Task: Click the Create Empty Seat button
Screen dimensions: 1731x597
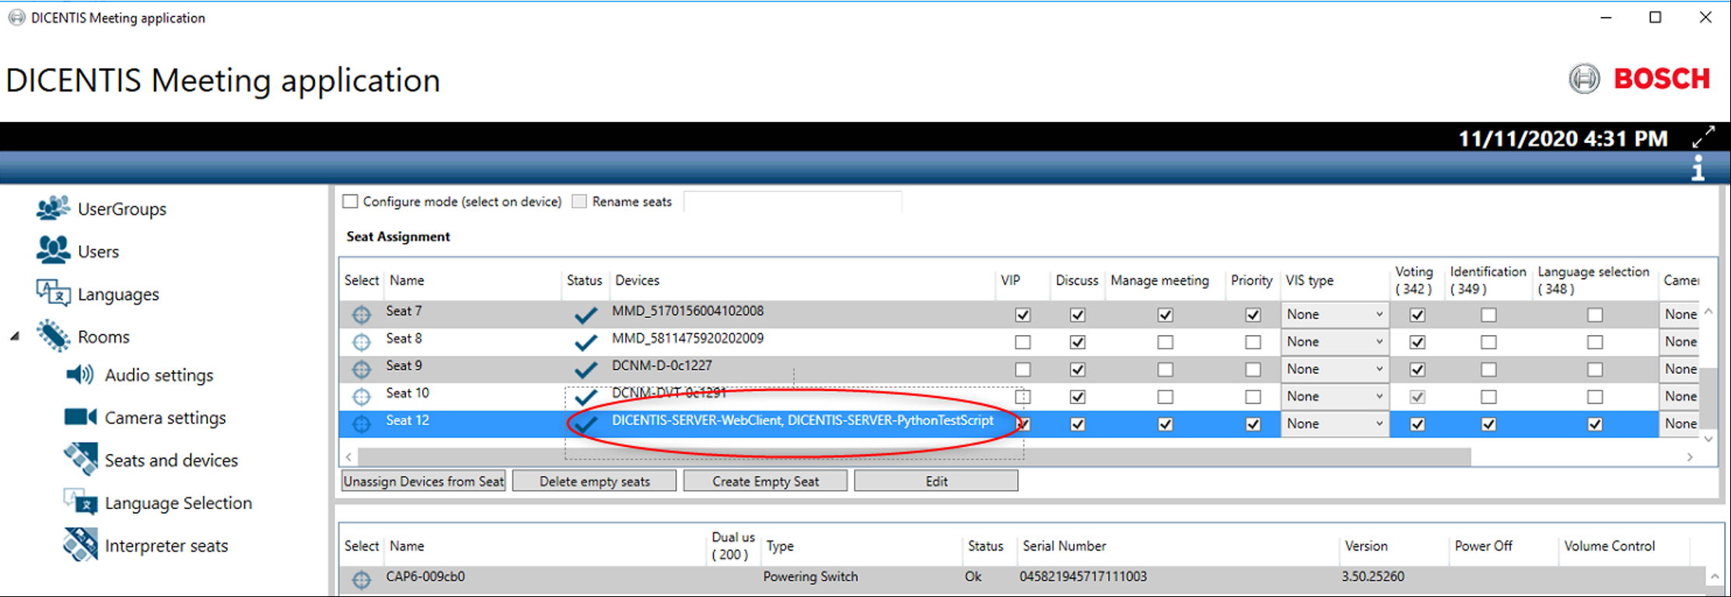Action: click(765, 481)
